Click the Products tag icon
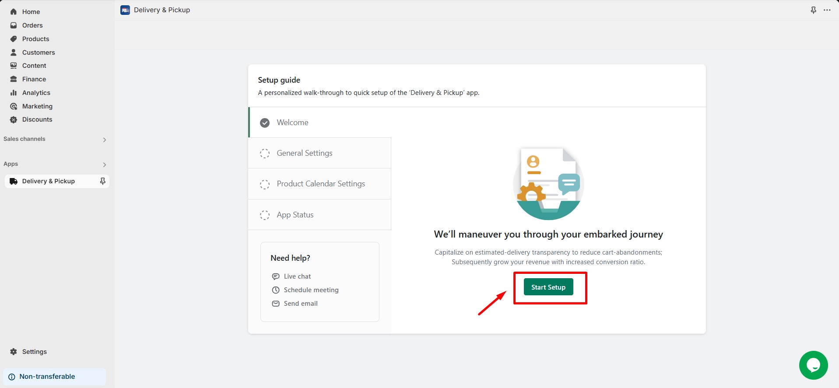Viewport: 839px width, 388px height. [x=14, y=39]
